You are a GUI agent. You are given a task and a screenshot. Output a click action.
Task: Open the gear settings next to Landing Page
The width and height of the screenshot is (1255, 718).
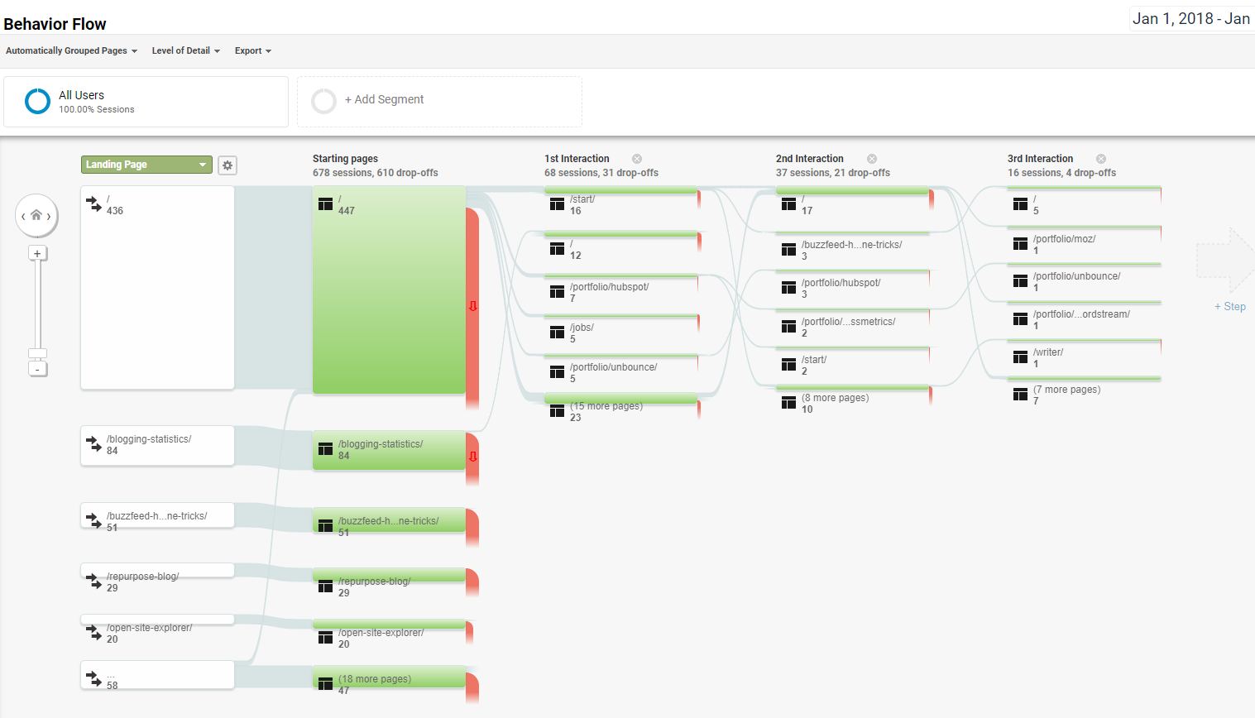(228, 165)
